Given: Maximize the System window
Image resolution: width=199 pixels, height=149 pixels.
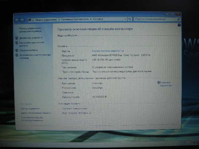Looking at the screenshot, I should 172,14.
